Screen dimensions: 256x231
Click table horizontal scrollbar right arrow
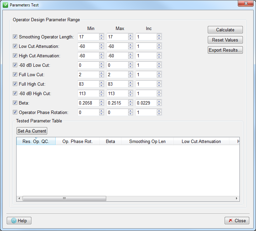click(x=236, y=198)
